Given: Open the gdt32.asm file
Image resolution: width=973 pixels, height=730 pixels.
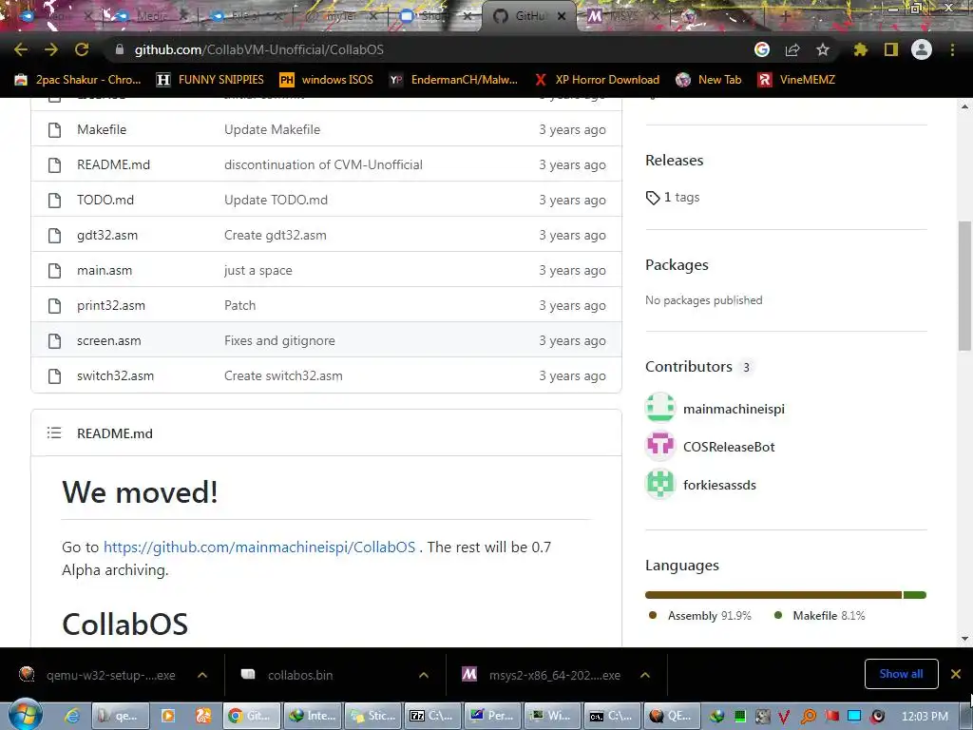Looking at the screenshot, I should pyautogui.click(x=107, y=236).
